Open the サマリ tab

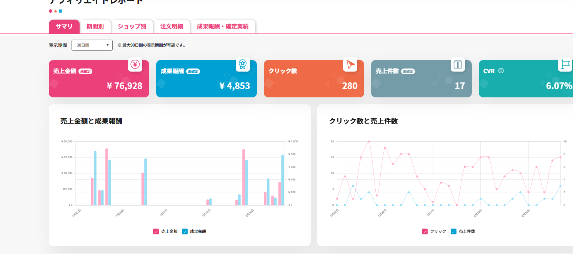pyautogui.click(x=64, y=27)
